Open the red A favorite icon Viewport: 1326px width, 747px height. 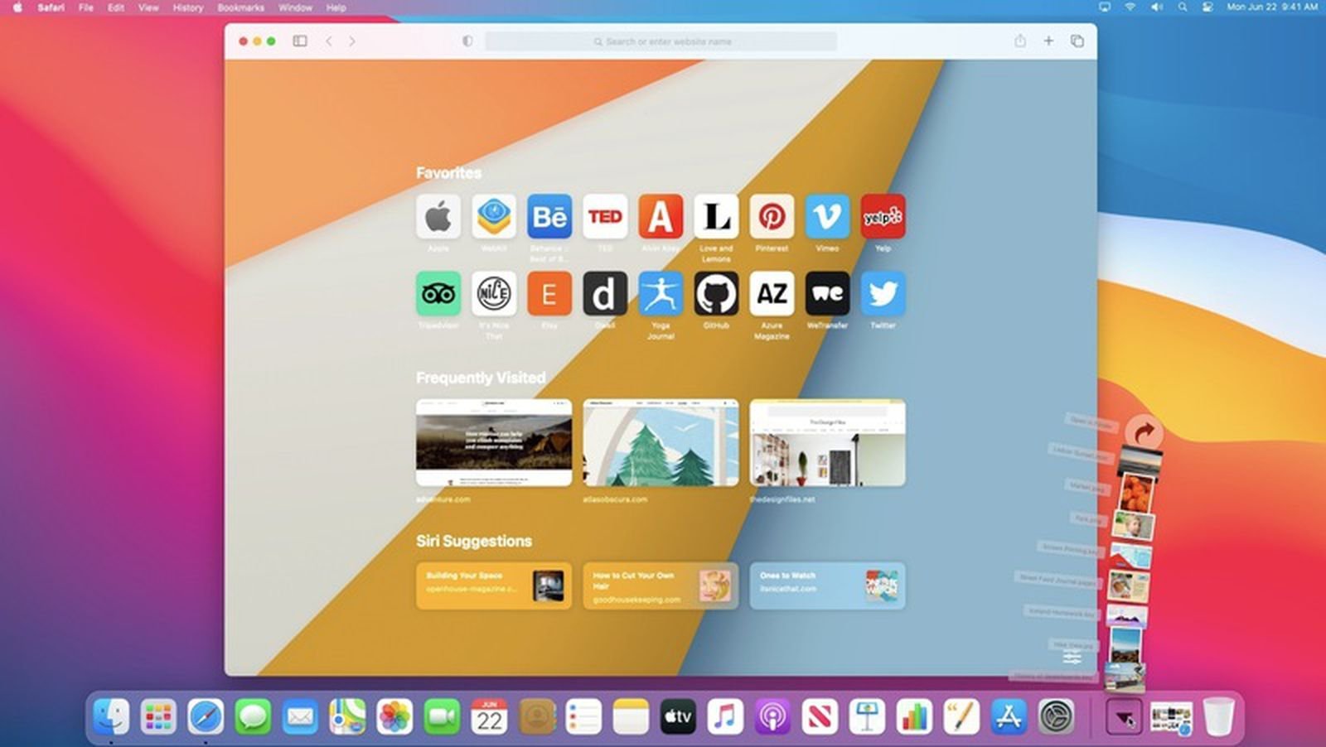661,217
